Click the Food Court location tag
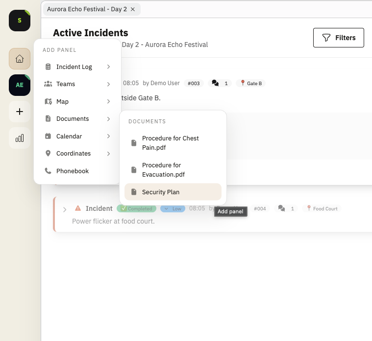 click(322, 208)
